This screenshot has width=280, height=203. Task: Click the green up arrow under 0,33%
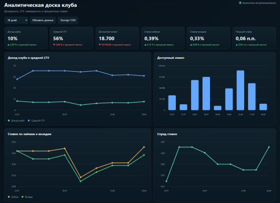coord(191,45)
